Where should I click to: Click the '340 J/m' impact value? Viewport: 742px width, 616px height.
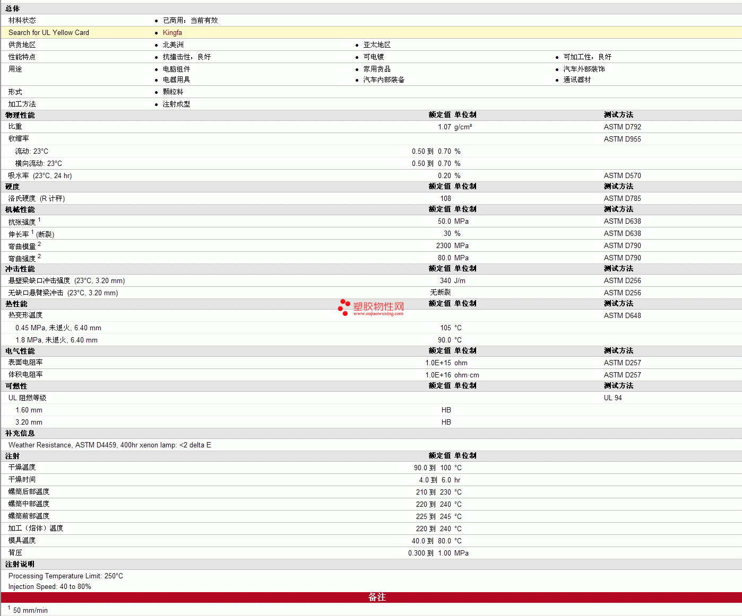453,280
